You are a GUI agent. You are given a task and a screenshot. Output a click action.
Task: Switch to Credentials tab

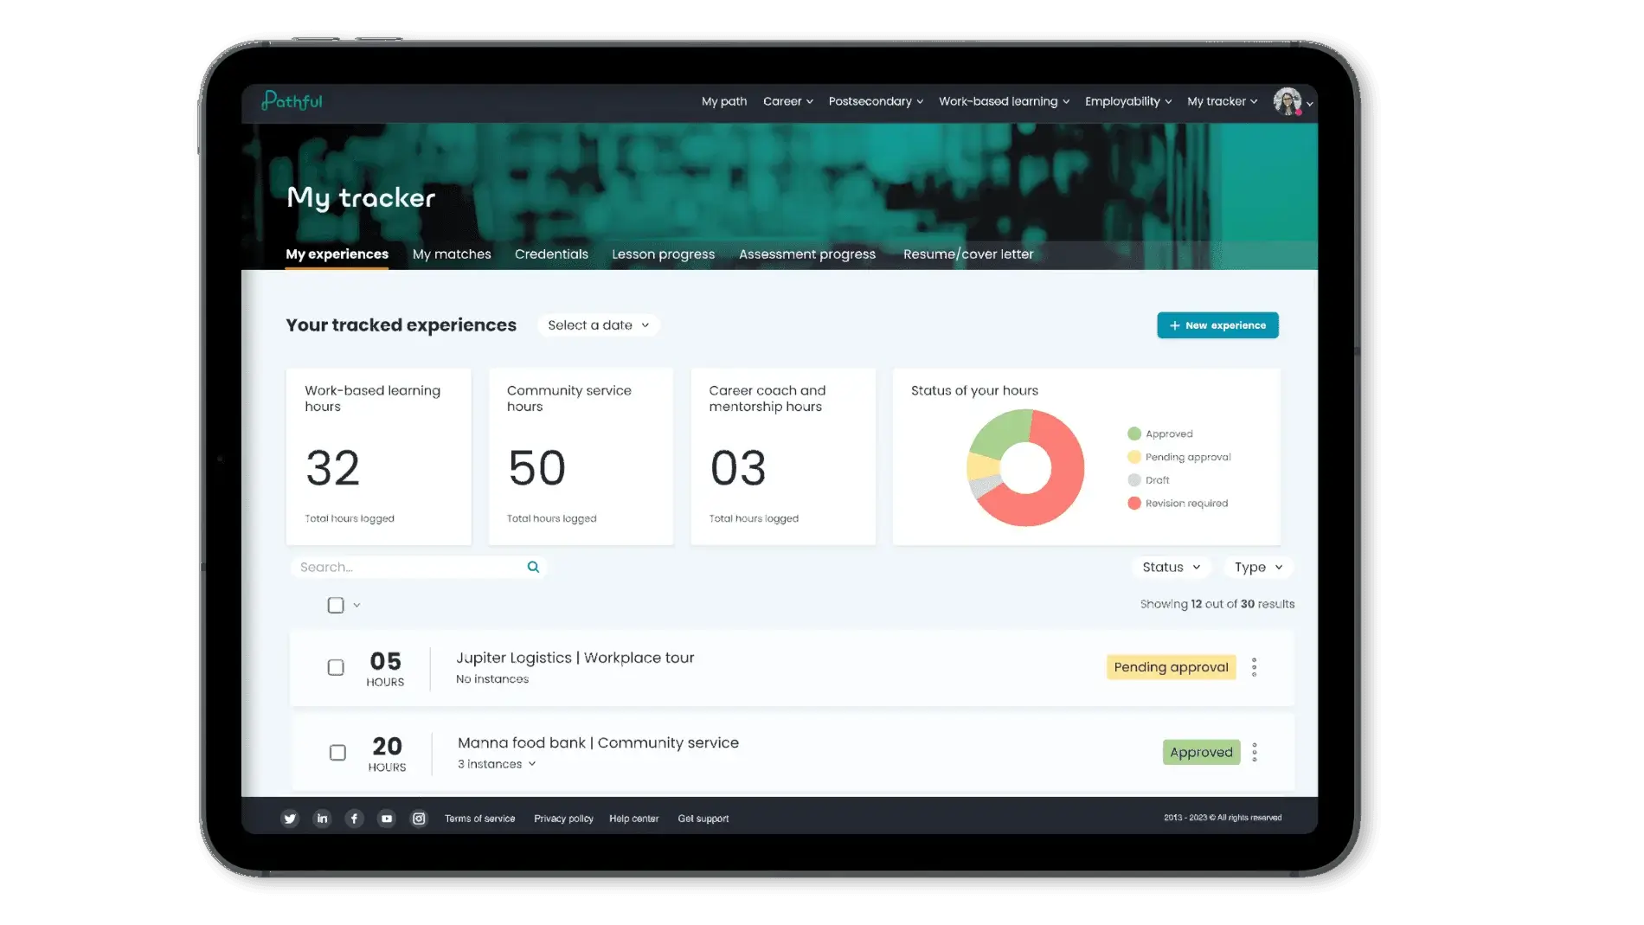(x=551, y=254)
